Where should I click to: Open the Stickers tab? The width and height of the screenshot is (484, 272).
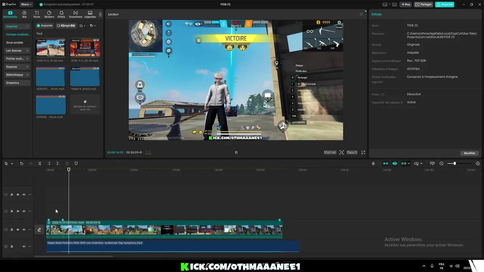pos(49,14)
